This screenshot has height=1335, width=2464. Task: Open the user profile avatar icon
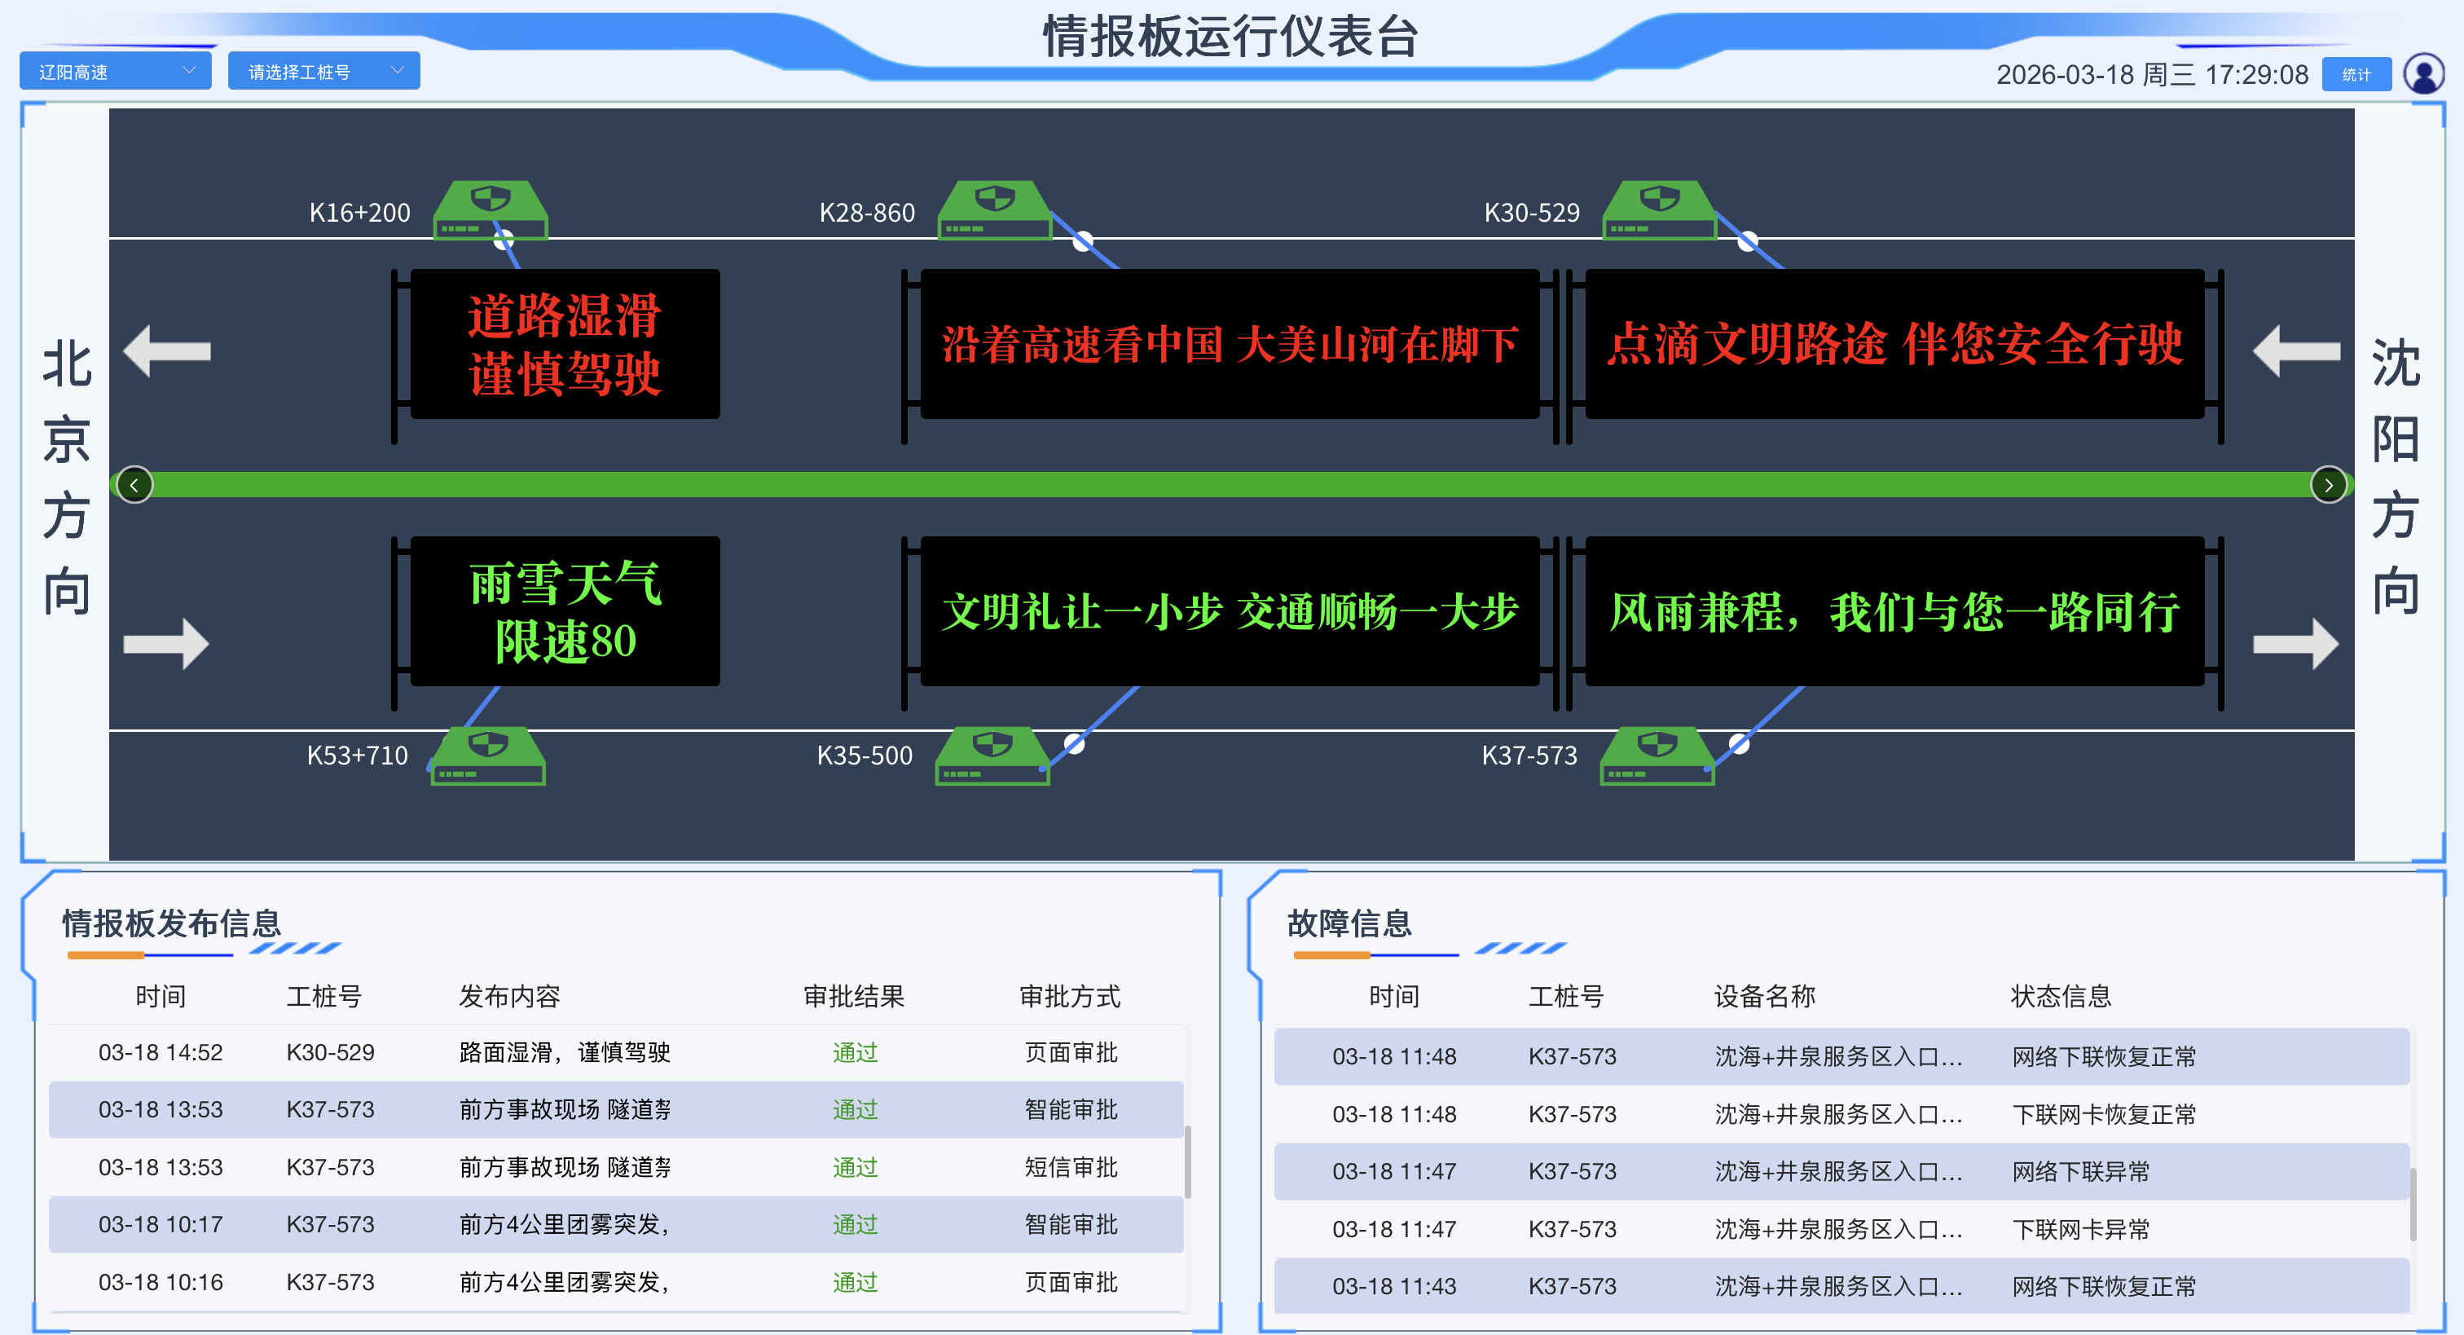(2424, 73)
